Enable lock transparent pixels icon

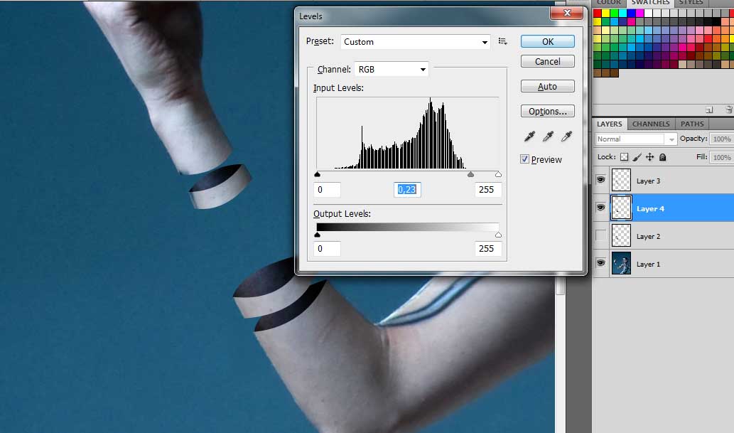tap(624, 157)
